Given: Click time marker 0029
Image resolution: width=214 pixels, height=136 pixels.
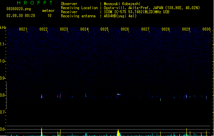Looking at the screenshot, I should coord(186,29).
